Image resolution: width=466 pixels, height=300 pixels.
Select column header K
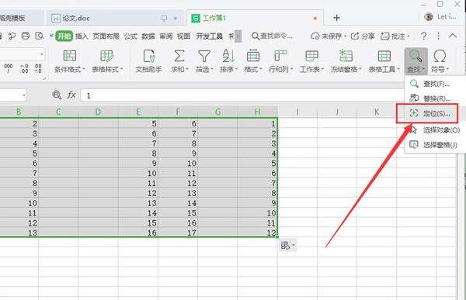(377, 112)
